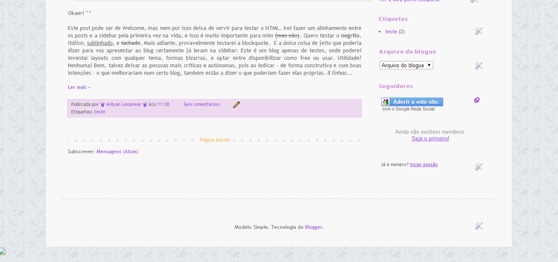Click the Google logo on Aderir a este site
Viewport: 558px width, 262px height.
[385, 102]
